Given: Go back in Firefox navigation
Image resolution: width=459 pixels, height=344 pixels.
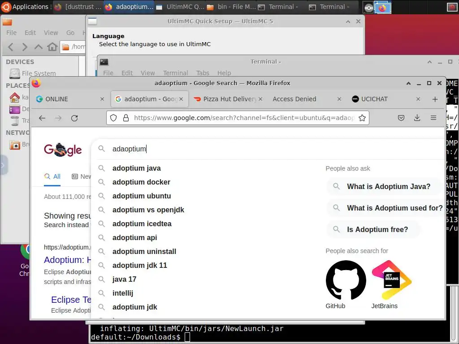Looking at the screenshot, I should [42, 118].
